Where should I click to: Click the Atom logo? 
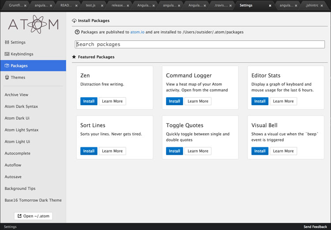click(x=34, y=24)
